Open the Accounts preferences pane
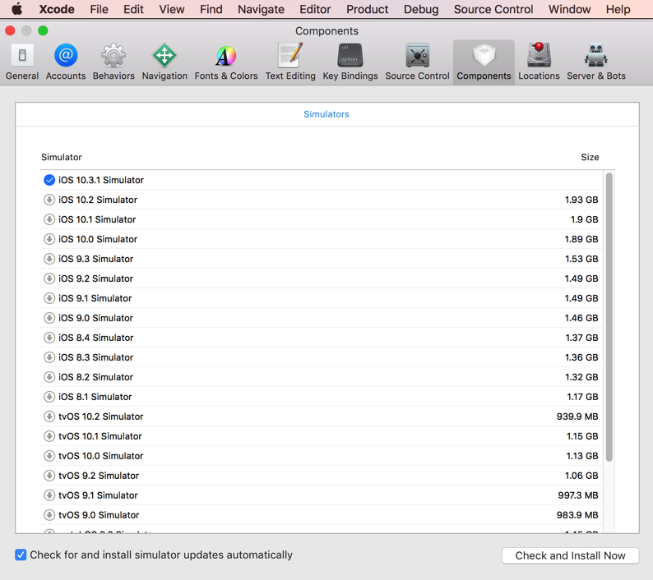The height and width of the screenshot is (580, 653). pyautogui.click(x=66, y=62)
